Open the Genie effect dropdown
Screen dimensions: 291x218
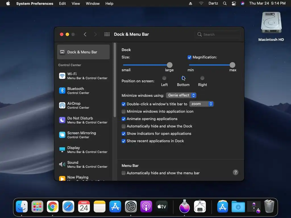pos(181,95)
